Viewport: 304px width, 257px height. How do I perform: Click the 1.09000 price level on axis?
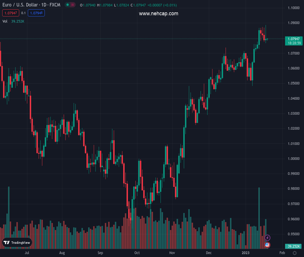293,23
